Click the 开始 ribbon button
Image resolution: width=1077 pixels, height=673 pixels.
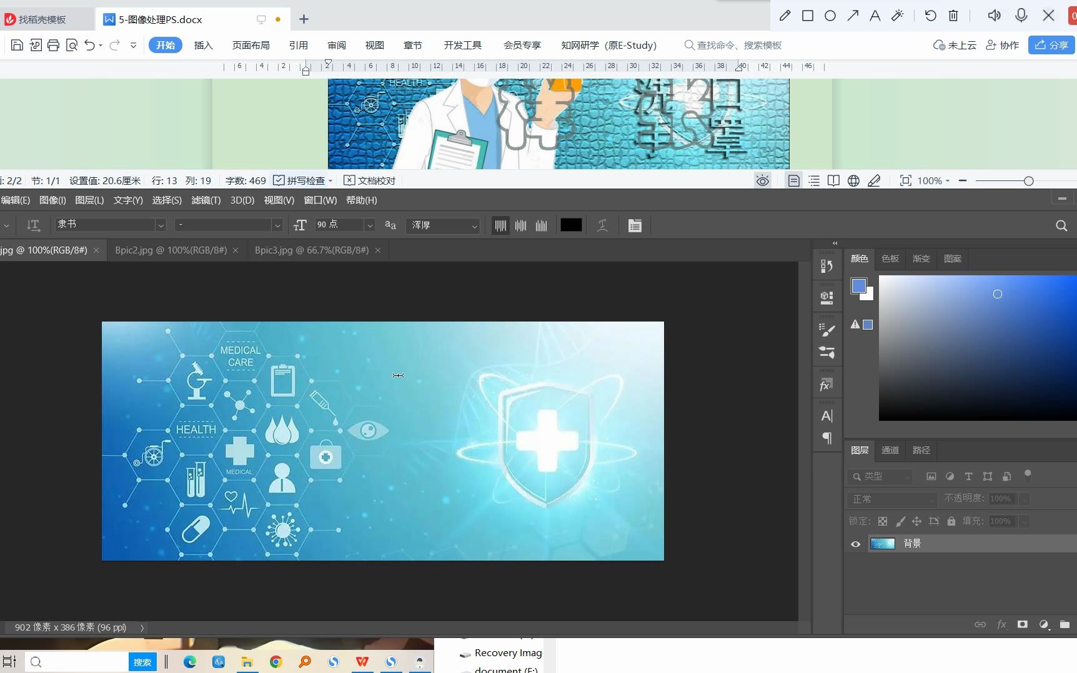tap(166, 45)
